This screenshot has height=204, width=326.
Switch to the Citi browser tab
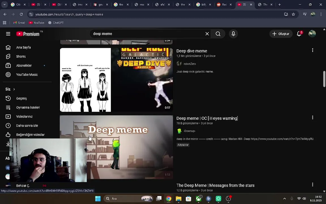(16, 4)
